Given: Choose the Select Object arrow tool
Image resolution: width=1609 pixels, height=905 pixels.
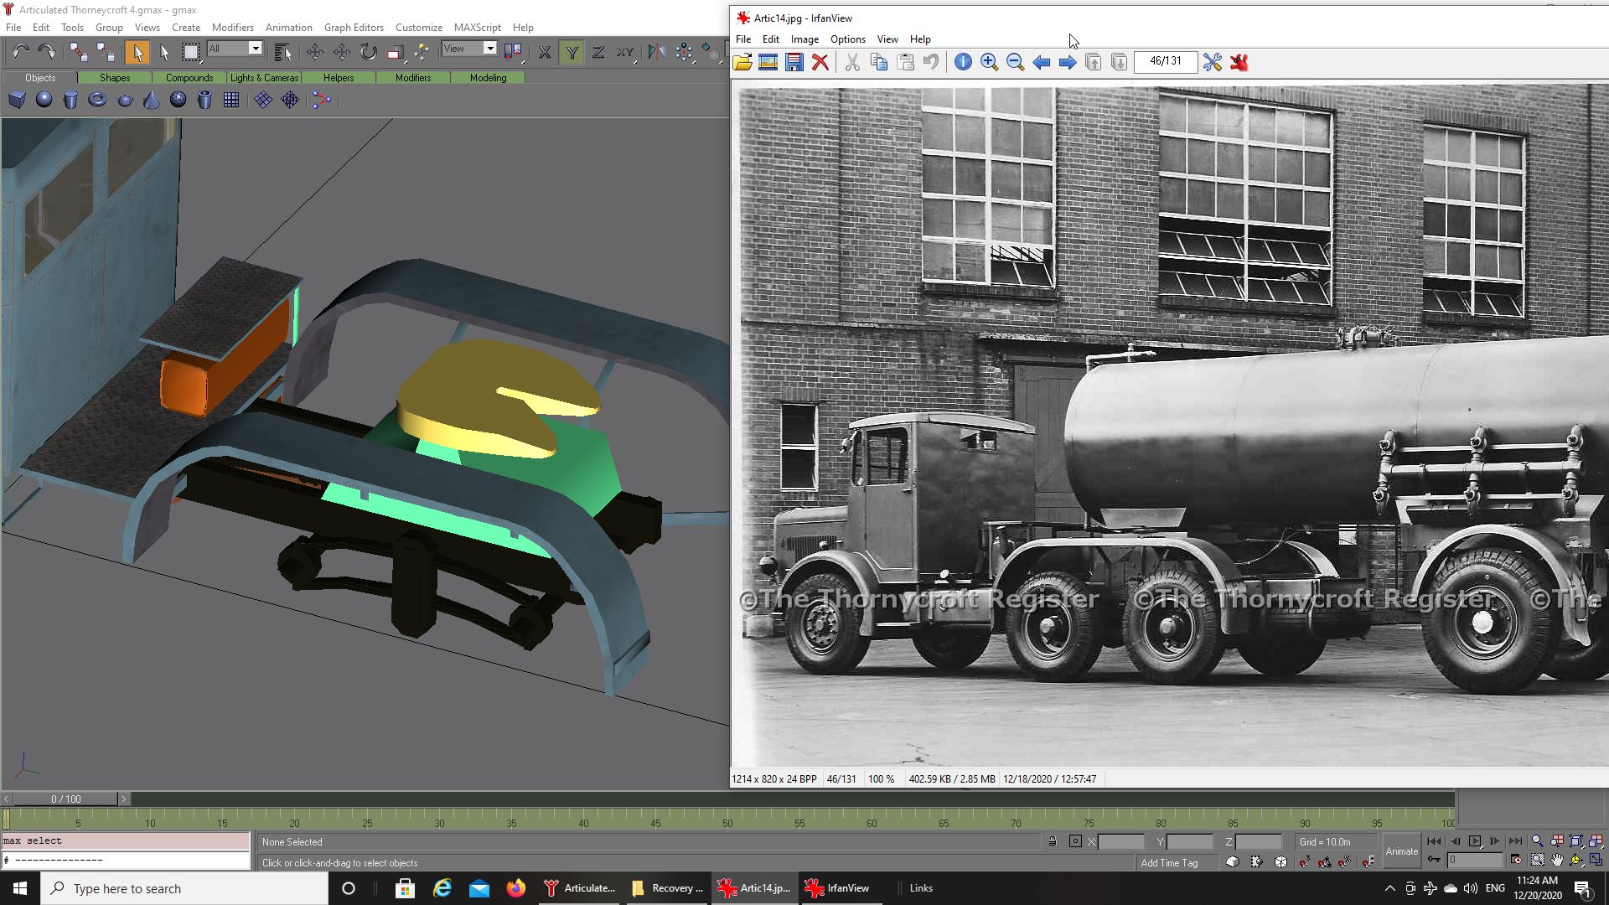Looking at the screenshot, I should pos(137,52).
